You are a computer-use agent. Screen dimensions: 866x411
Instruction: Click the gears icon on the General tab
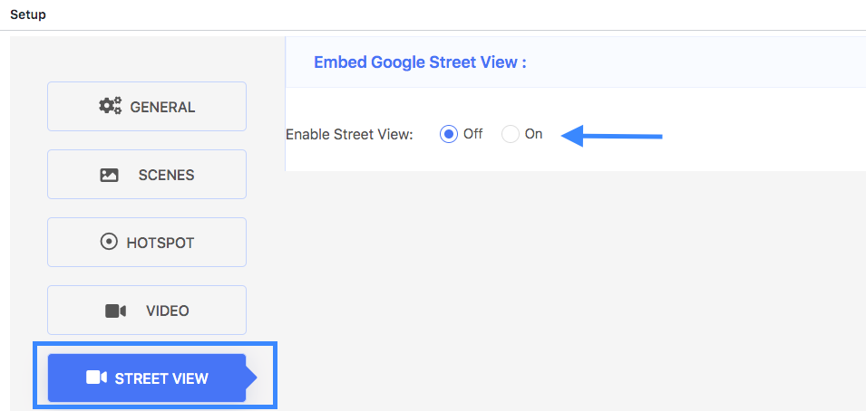click(110, 106)
